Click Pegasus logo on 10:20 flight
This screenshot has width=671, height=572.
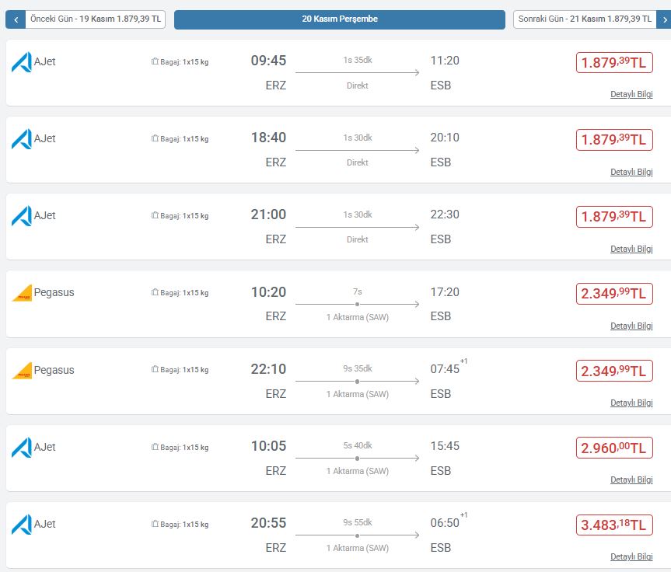[22, 293]
